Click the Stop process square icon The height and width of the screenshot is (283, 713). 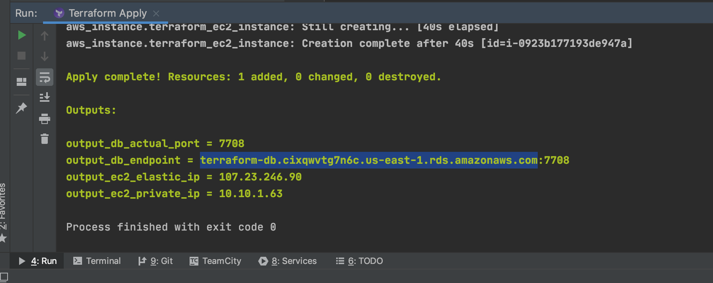[x=22, y=56]
